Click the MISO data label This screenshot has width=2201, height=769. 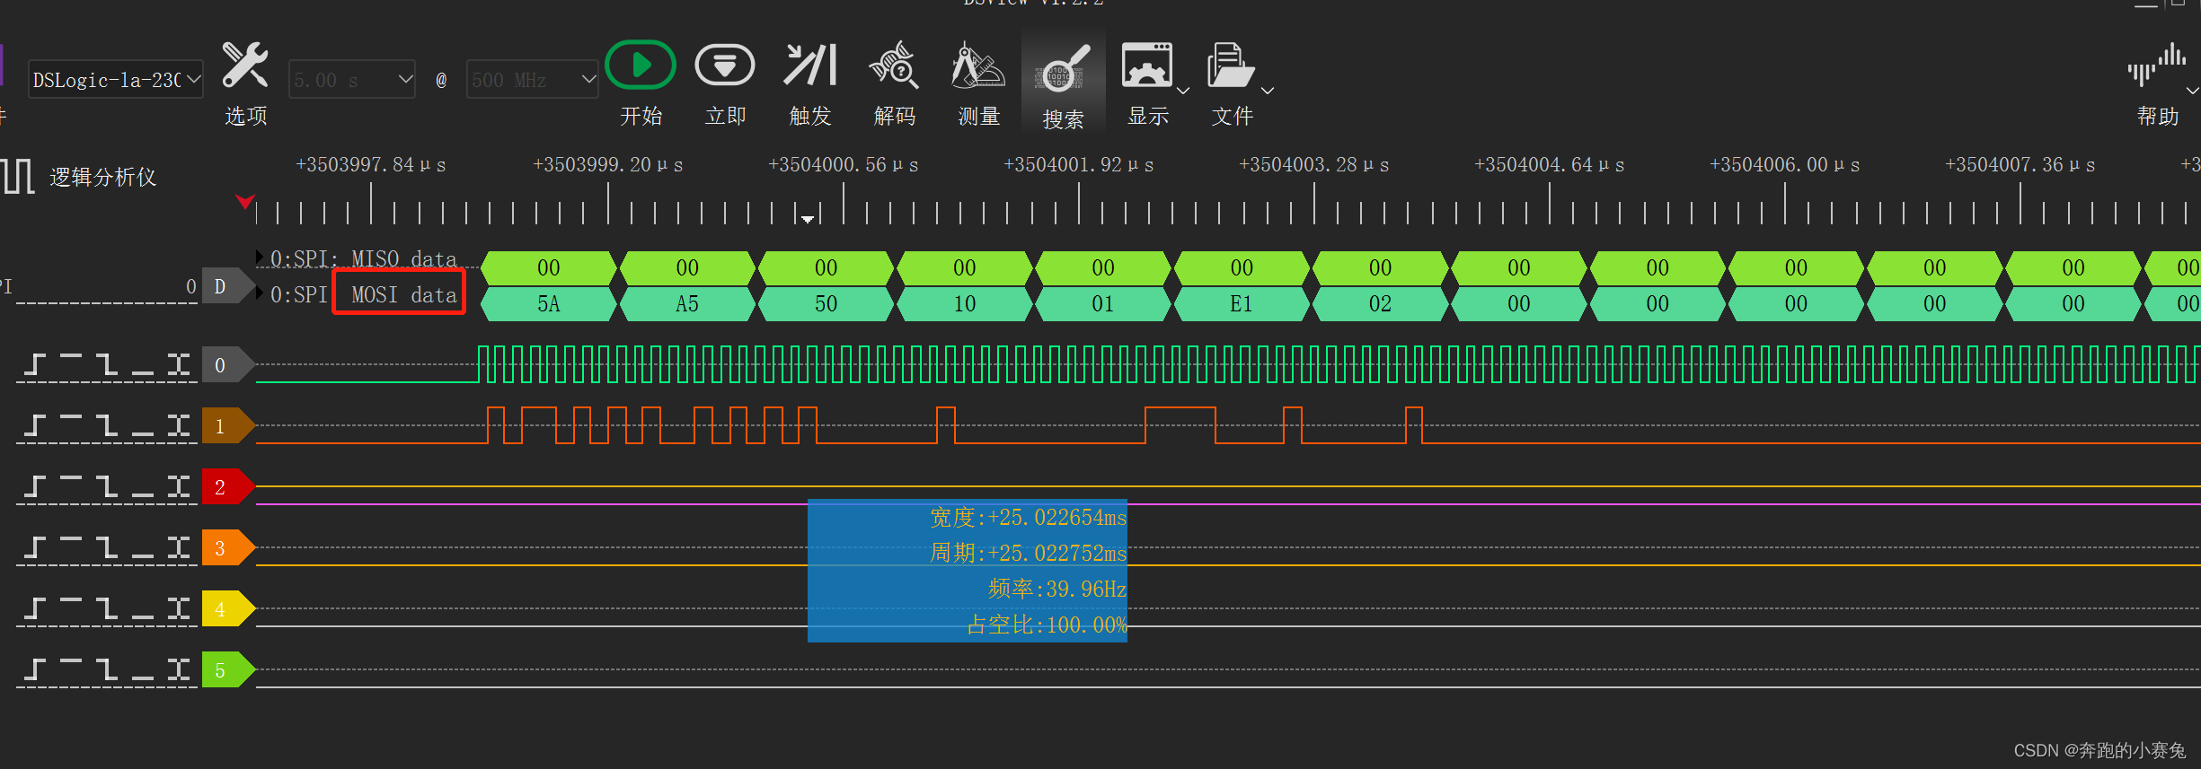(x=404, y=258)
